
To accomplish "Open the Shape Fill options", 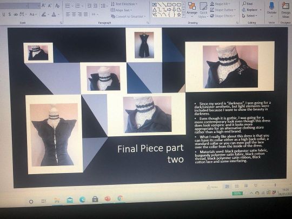I will click(x=220, y=4).
